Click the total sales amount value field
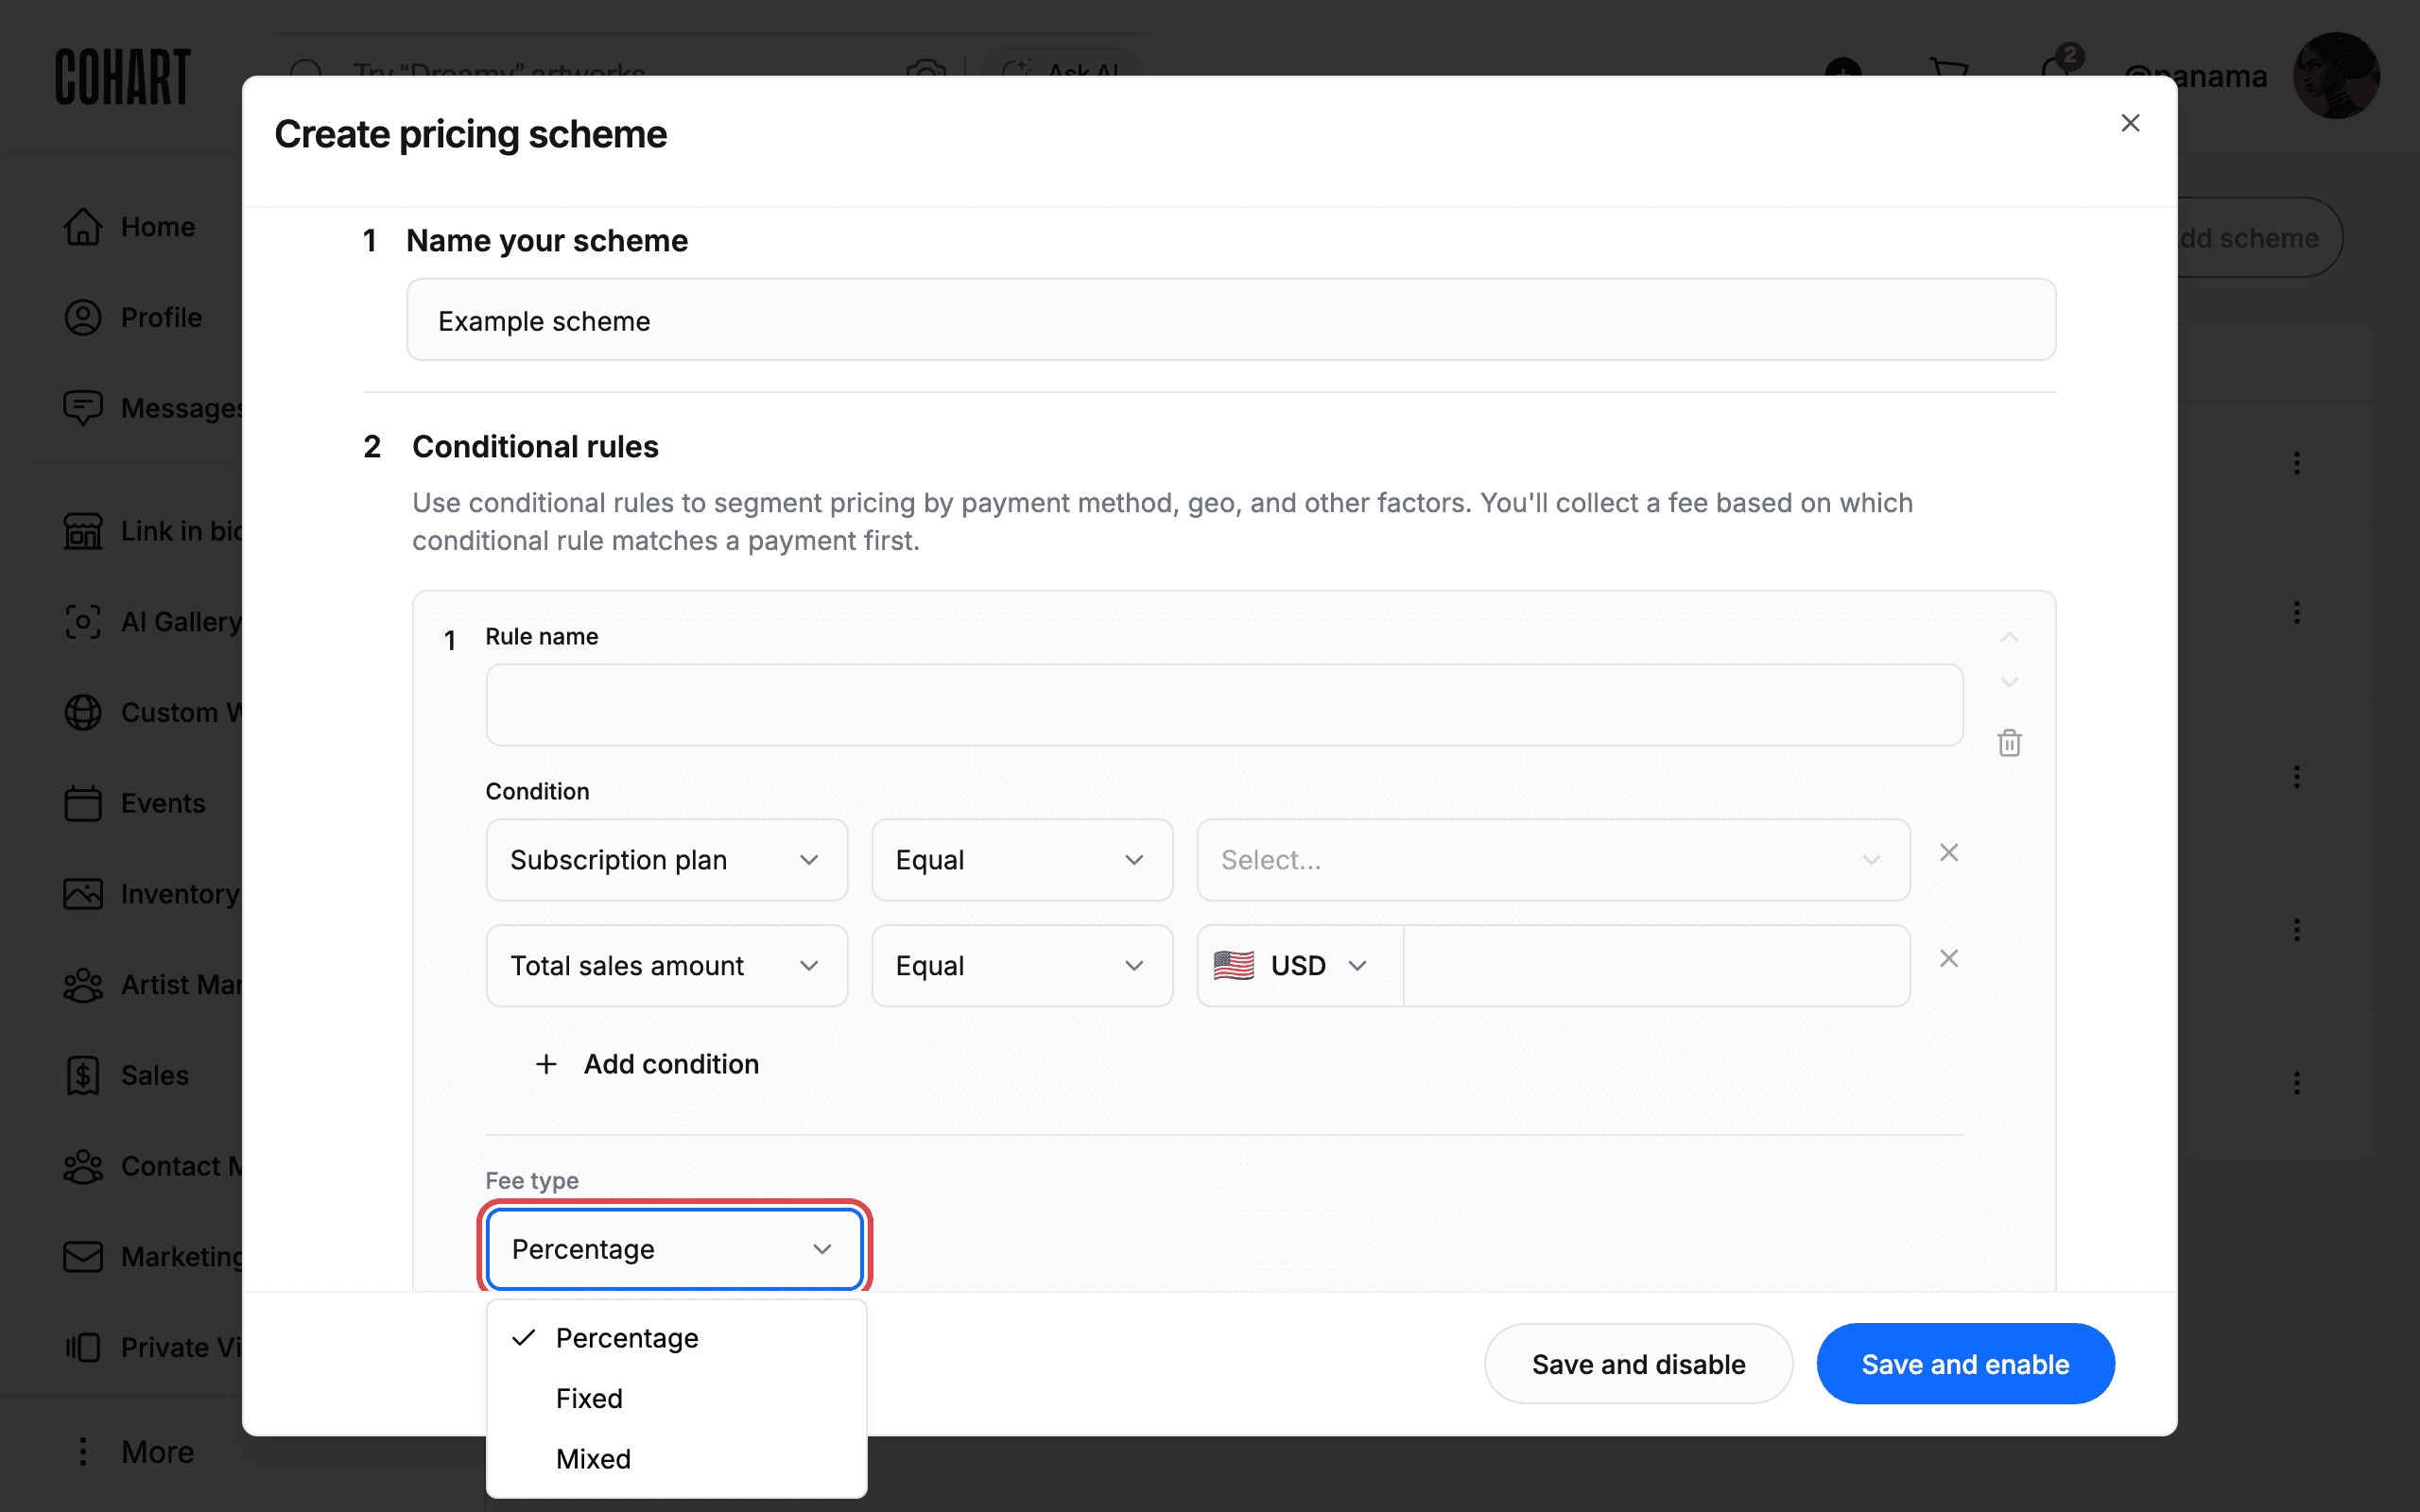Viewport: 2420px width, 1512px height. [x=1656, y=966]
